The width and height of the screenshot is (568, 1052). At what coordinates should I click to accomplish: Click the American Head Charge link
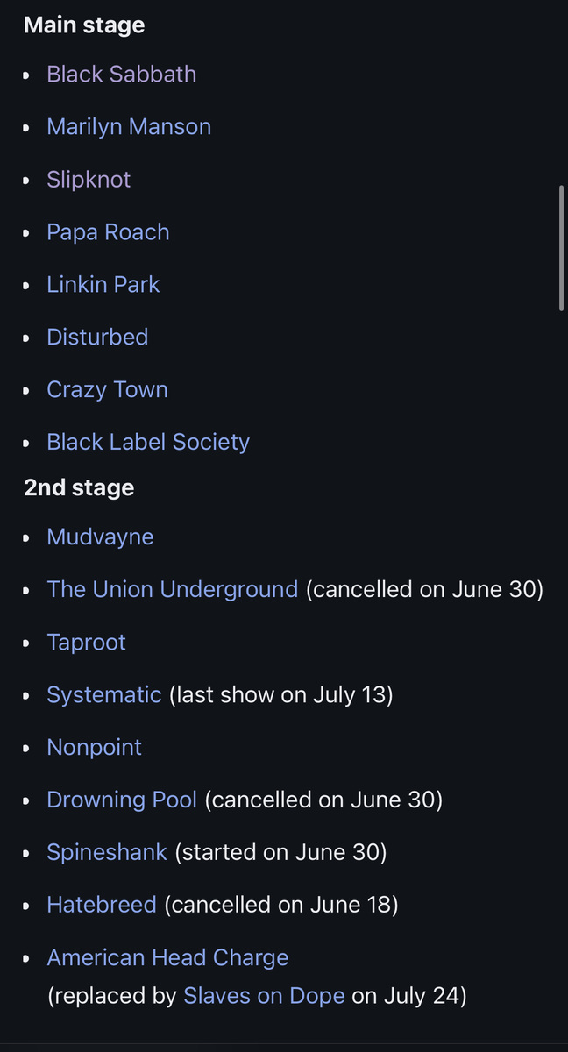[x=167, y=958]
